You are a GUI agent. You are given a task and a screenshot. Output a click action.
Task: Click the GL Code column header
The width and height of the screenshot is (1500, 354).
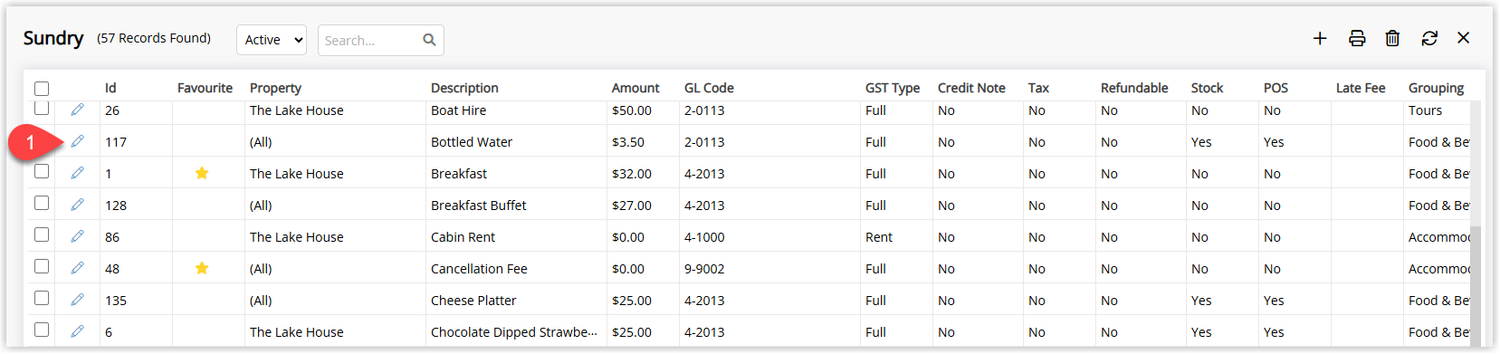[x=709, y=88]
